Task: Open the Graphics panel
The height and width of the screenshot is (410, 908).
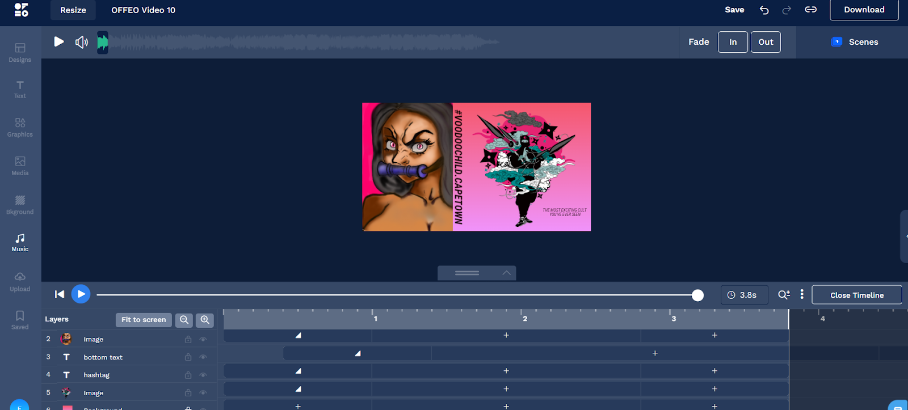Action: pyautogui.click(x=20, y=128)
